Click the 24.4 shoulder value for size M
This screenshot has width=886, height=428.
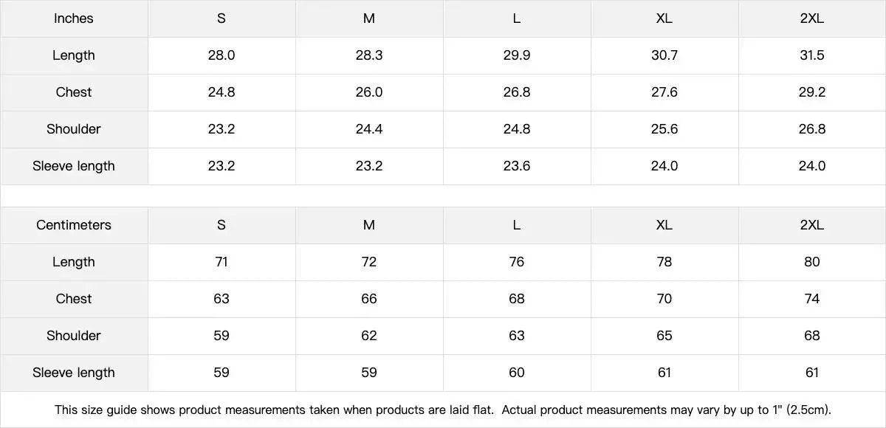tap(368, 129)
